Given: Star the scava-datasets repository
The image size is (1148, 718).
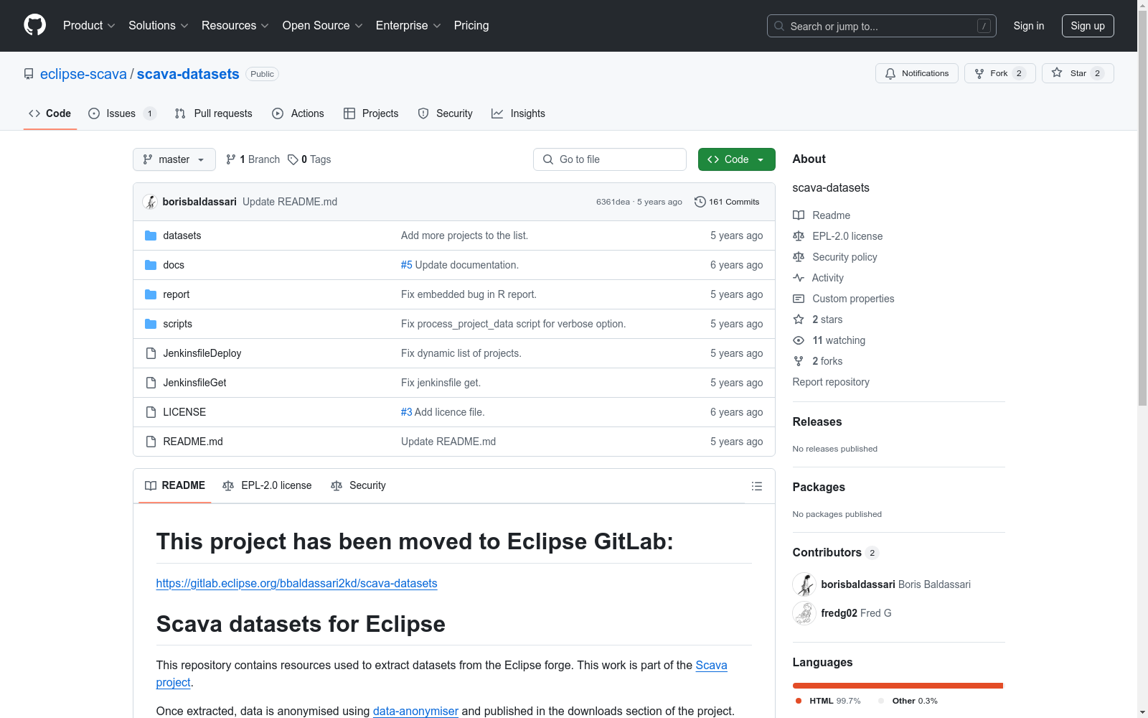Looking at the screenshot, I should (x=1078, y=73).
